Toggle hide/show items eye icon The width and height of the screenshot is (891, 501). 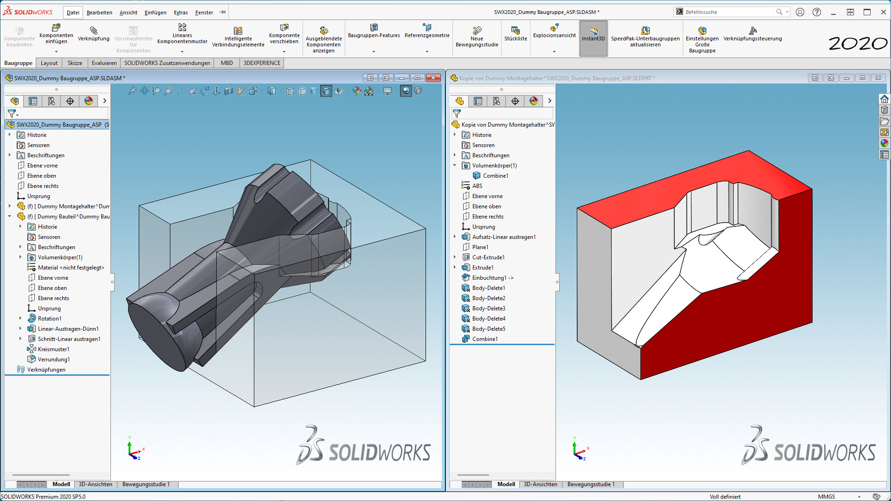click(339, 91)
